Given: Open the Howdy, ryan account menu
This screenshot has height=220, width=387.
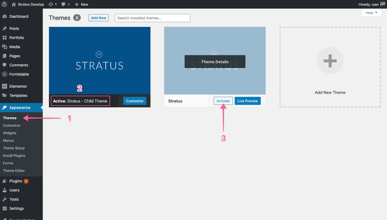Looking at the screenshot, I should 372,4.
